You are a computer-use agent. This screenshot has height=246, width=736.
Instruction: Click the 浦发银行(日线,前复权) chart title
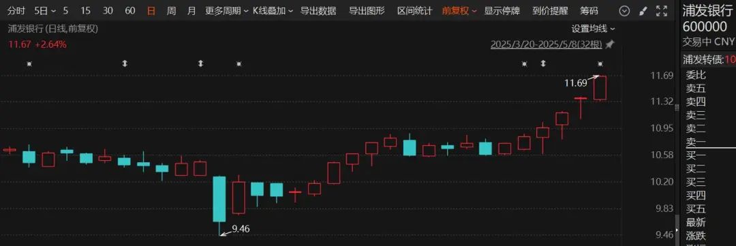pos(52,29)
